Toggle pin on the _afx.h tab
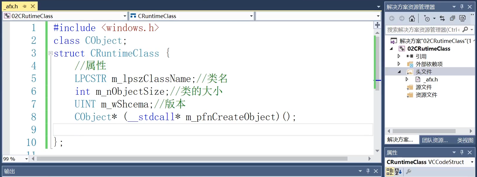 pyautogui.click(x=25, y=6)
